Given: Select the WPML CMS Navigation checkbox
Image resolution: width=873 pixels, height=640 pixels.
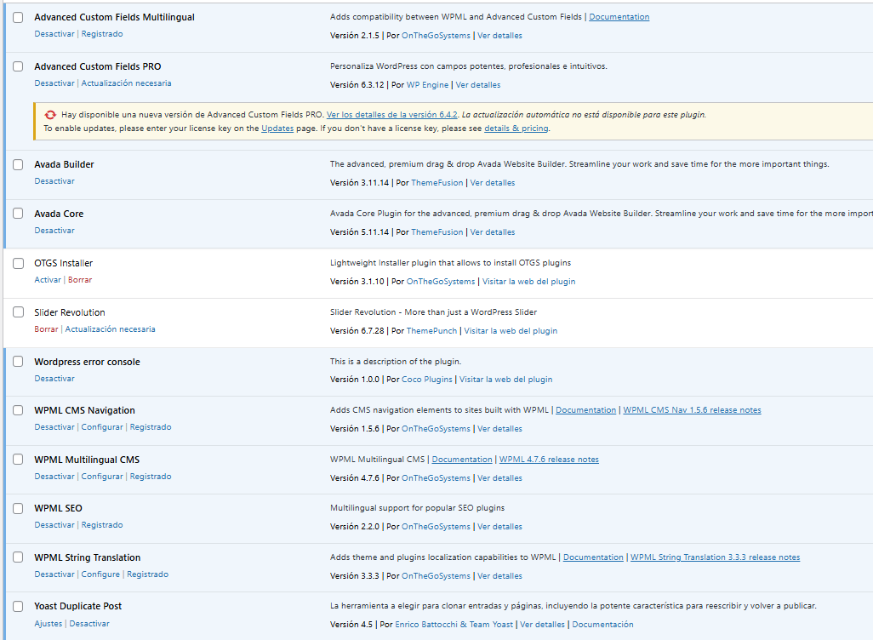Looking at the screenshot, I should 19,410.
